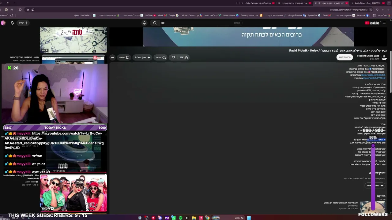Like the video showing 22K likes

184,57
